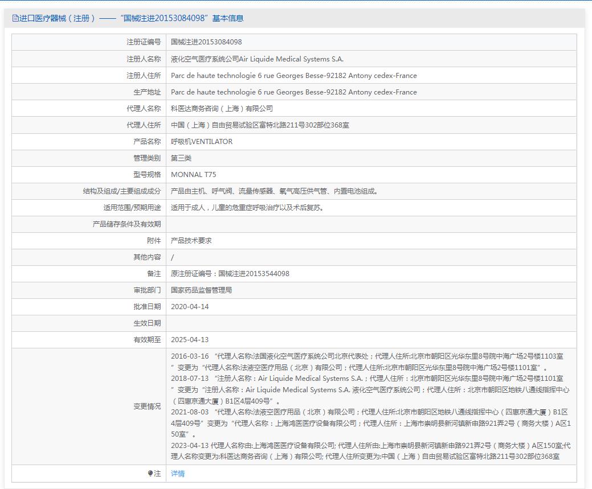Image resolution: width=592 pixels, height=489 pixels.
Task: Click the document icon in the page header
Action: pos(14,18)
